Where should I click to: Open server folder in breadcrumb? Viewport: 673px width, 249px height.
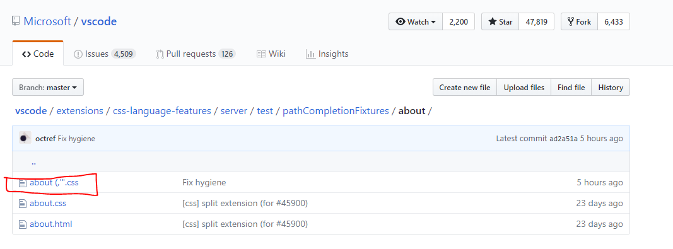click(234, 111)
